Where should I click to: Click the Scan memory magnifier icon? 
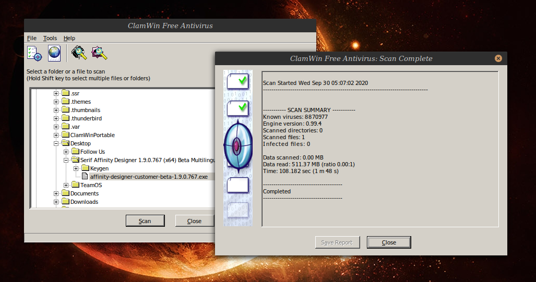tap(79, 53)
